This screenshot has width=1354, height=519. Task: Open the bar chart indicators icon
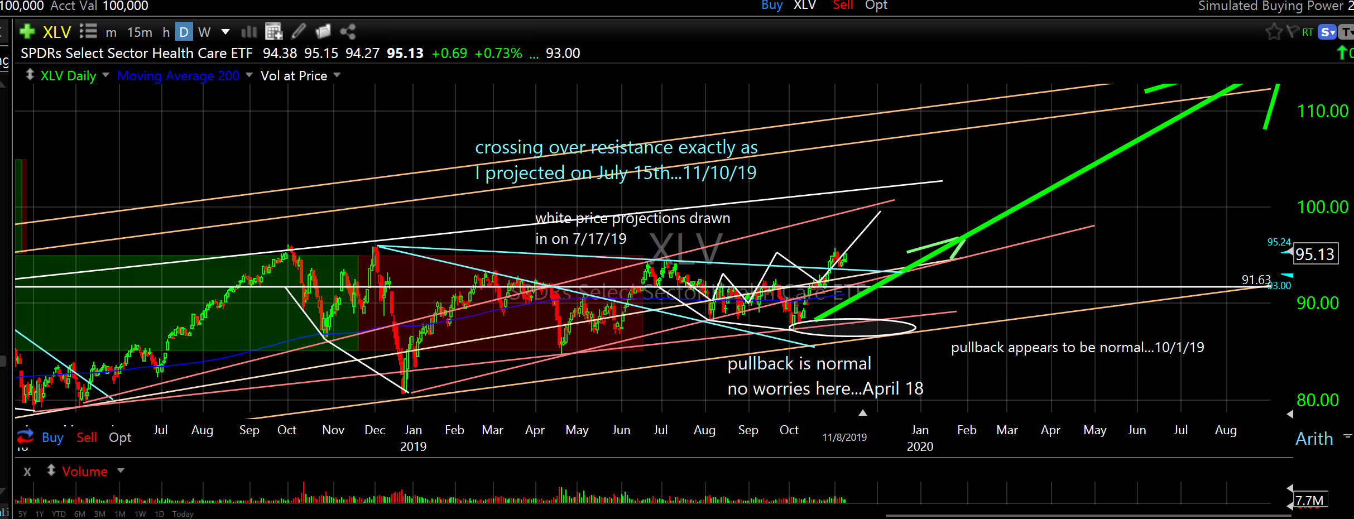[x=249, y=32]
